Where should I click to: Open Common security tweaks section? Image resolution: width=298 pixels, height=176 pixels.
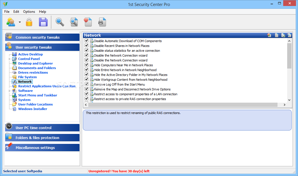pyautogui.click(x=42, y=37)
